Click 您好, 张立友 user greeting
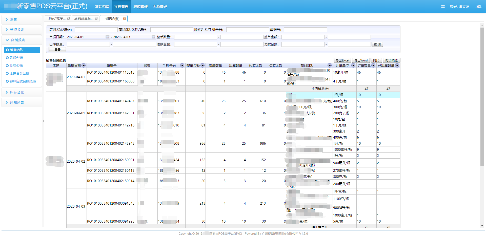Image resolution: width=486 pixels, height=238 pixels. (459, 7)
